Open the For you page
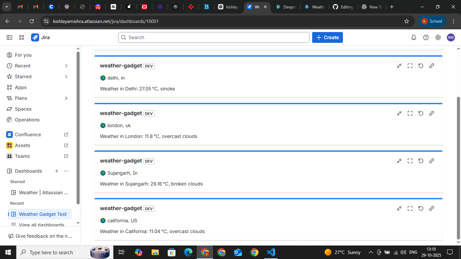Screen dimensions: 461x259 point(38,55)
